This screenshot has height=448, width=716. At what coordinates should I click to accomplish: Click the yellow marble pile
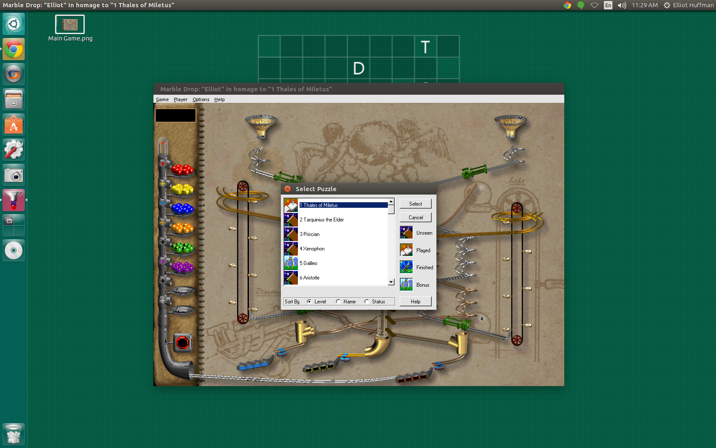[182, 189]
